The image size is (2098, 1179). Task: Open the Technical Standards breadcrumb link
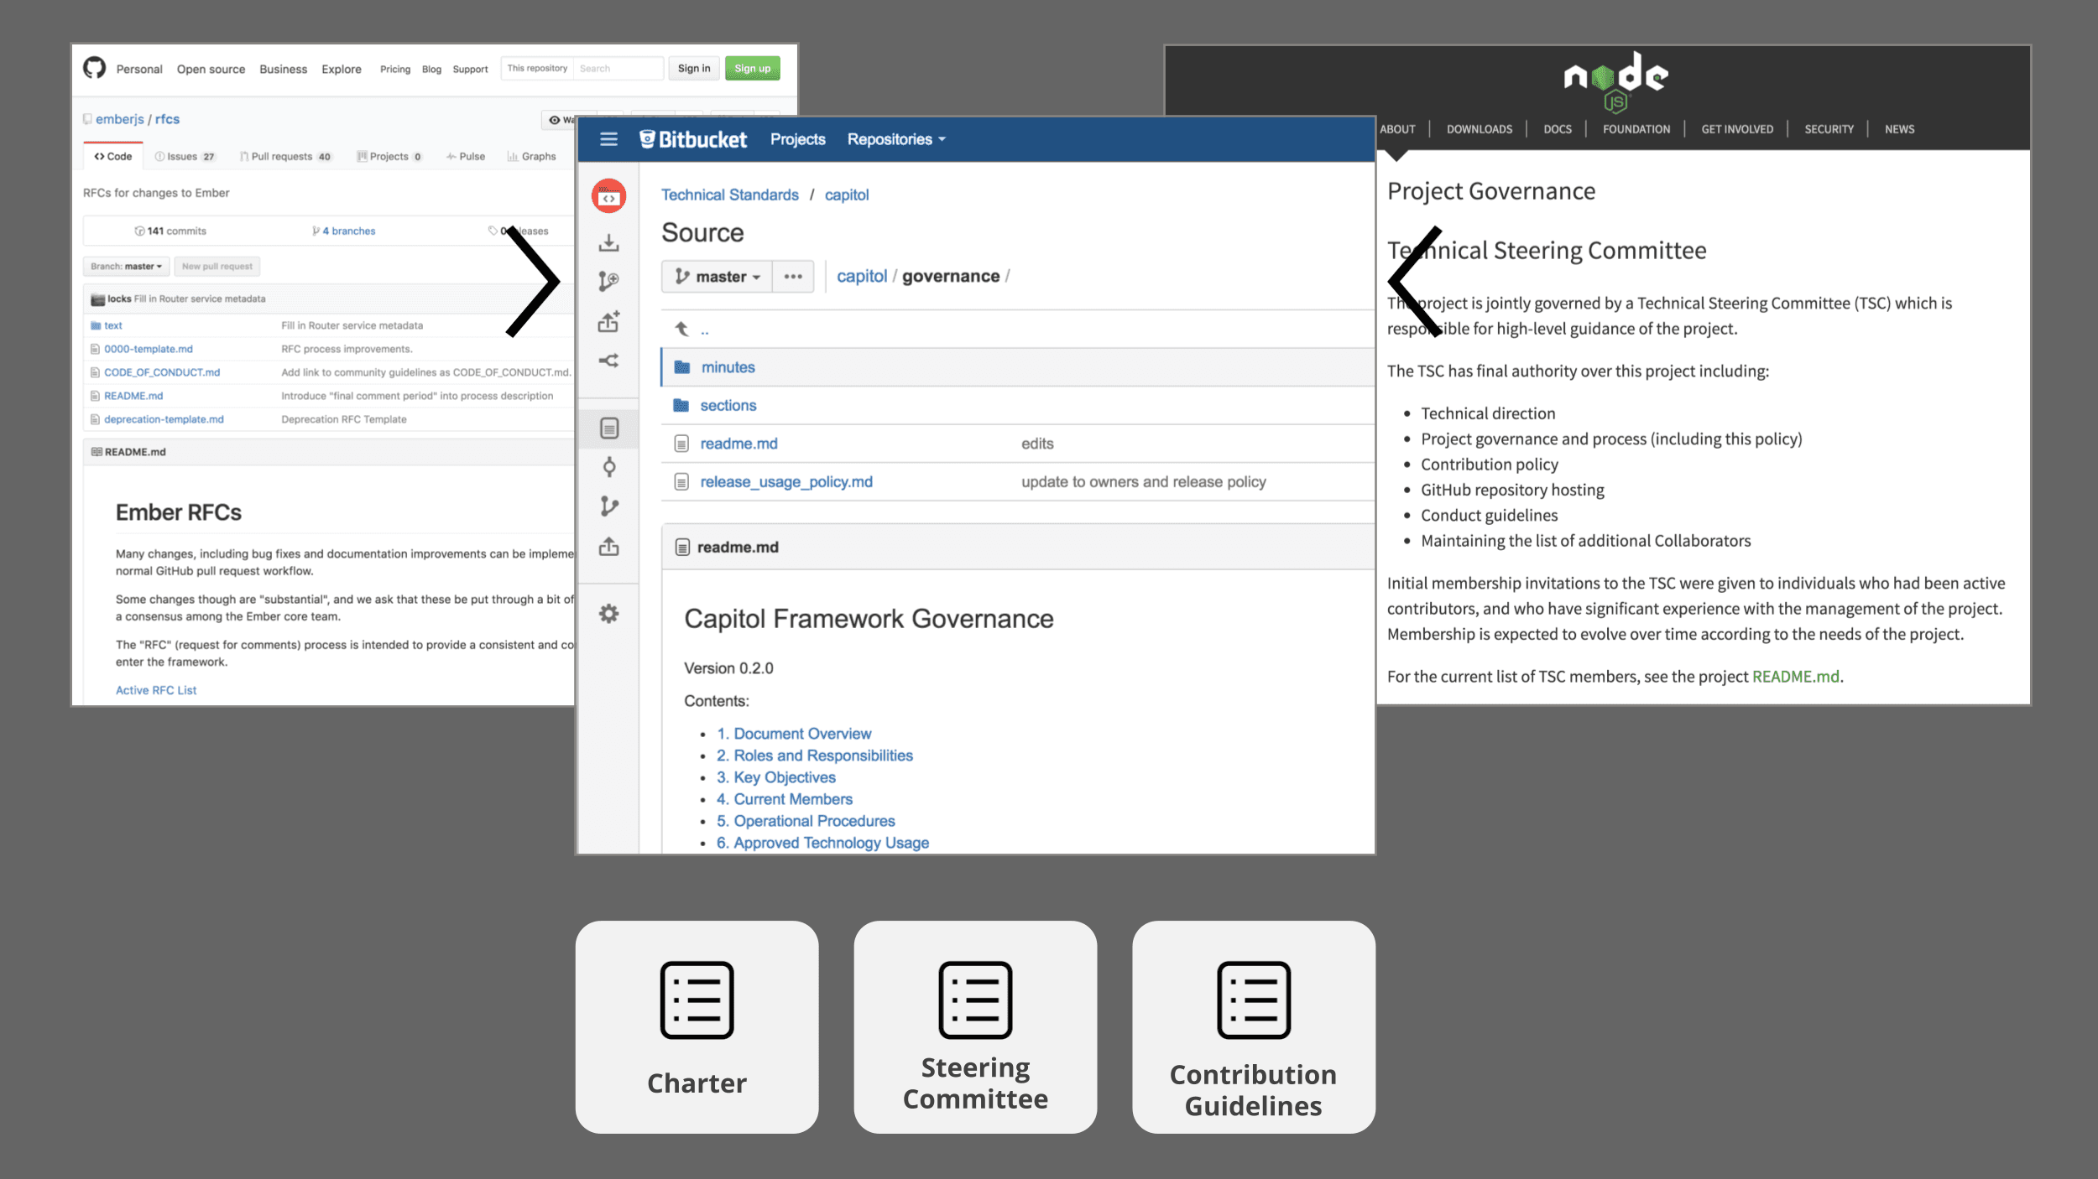coord(729,195)
